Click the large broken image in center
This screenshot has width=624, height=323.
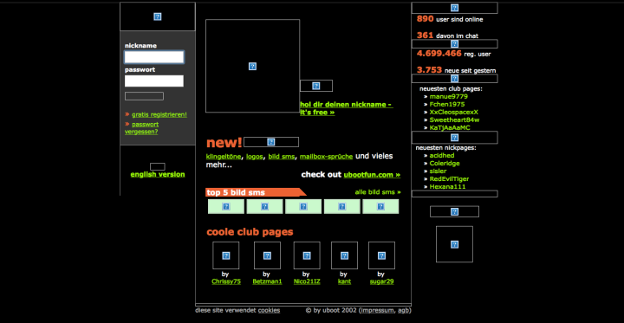pyautogui.click(x=252, y=66)
